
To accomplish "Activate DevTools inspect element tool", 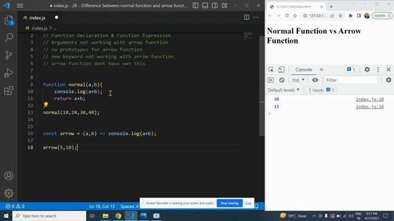I will (x=271, y=69).
